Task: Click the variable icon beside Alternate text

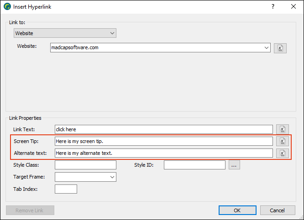Action: 282,153
